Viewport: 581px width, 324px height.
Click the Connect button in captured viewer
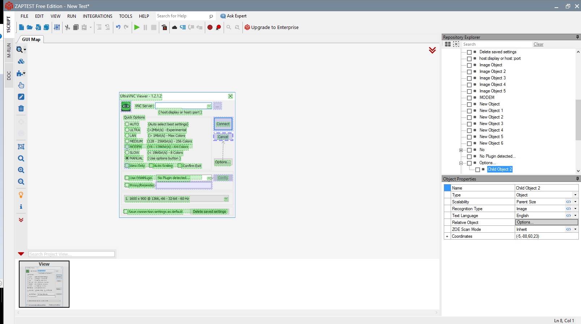[223, 124]
